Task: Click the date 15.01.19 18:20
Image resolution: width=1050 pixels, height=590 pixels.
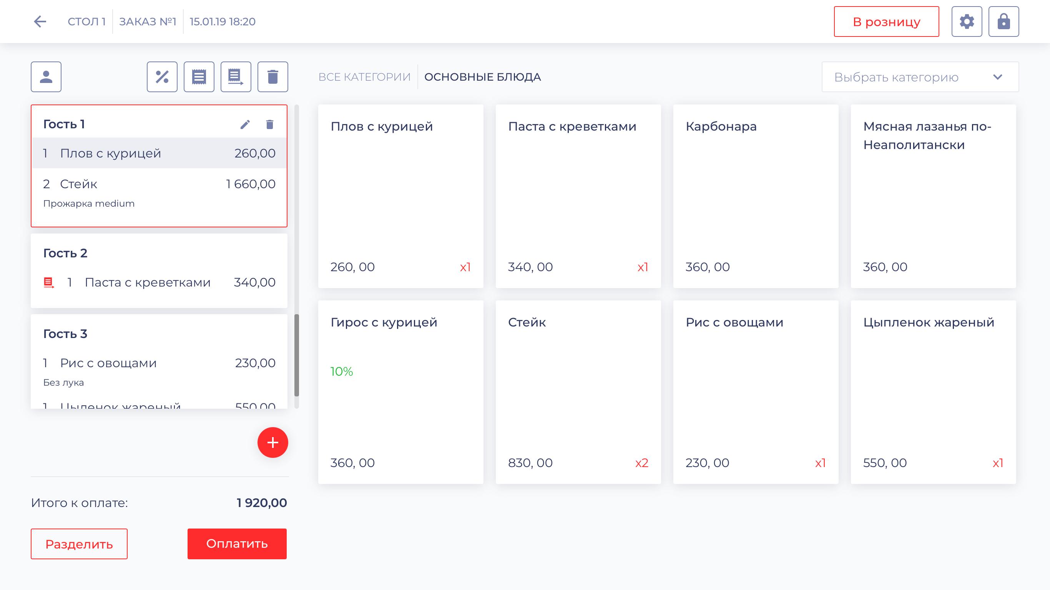Action: [x=223, y=22]
